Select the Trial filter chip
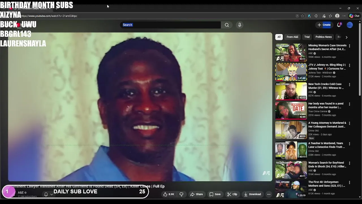The height and width of the screenshot is (204, 362). [307, 37]
